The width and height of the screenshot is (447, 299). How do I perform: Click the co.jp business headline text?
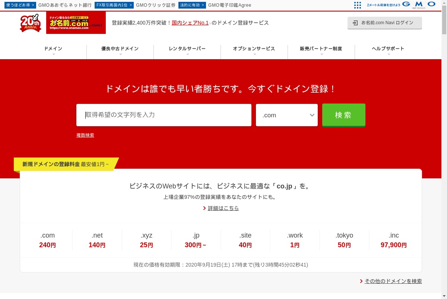221,186
